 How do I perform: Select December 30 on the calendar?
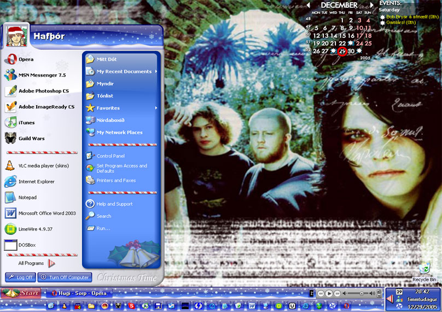click(x=351, y=51)
